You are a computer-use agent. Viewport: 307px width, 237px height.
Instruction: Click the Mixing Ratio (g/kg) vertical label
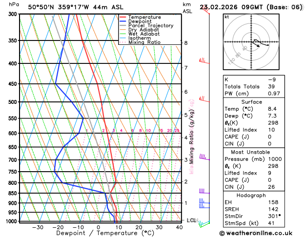pos(192,137)
